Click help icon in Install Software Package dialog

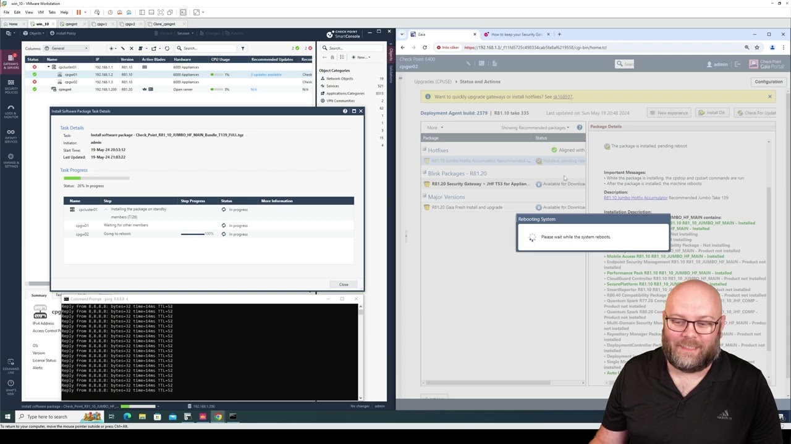tap(345, 111)
